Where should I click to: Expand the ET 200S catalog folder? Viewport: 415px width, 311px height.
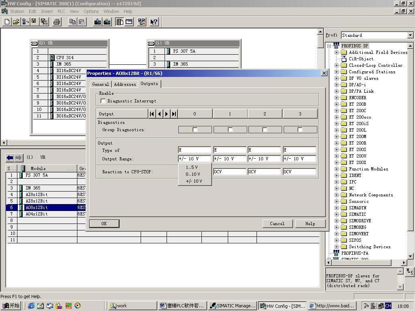[x=337, y=150]
